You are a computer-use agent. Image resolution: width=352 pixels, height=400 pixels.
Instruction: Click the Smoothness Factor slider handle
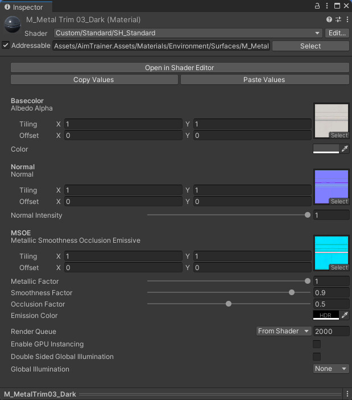292,292
